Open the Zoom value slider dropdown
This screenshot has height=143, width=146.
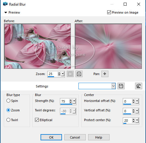(x=63, y=74)
